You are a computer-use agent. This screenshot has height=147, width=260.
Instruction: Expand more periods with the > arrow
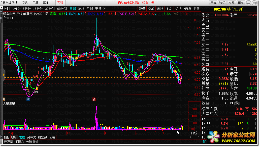[x=104, y=9]
